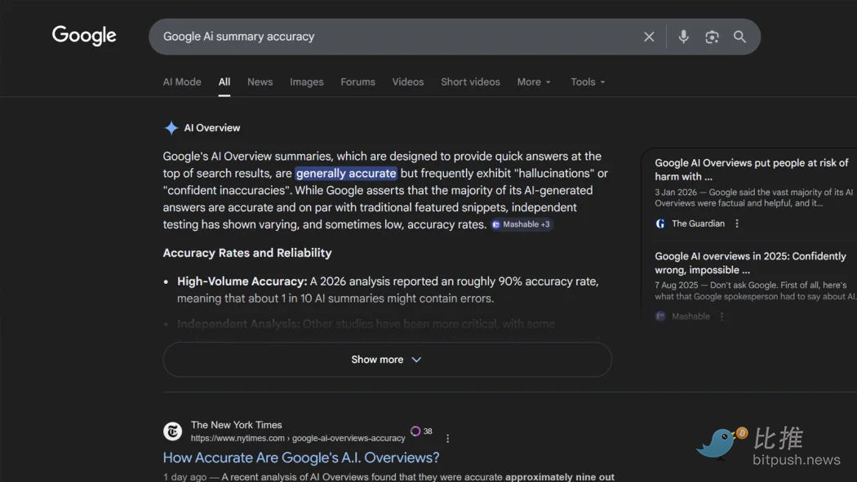Open three-dot menu beside Mashable source
The image size is (857, 482).
722,316
